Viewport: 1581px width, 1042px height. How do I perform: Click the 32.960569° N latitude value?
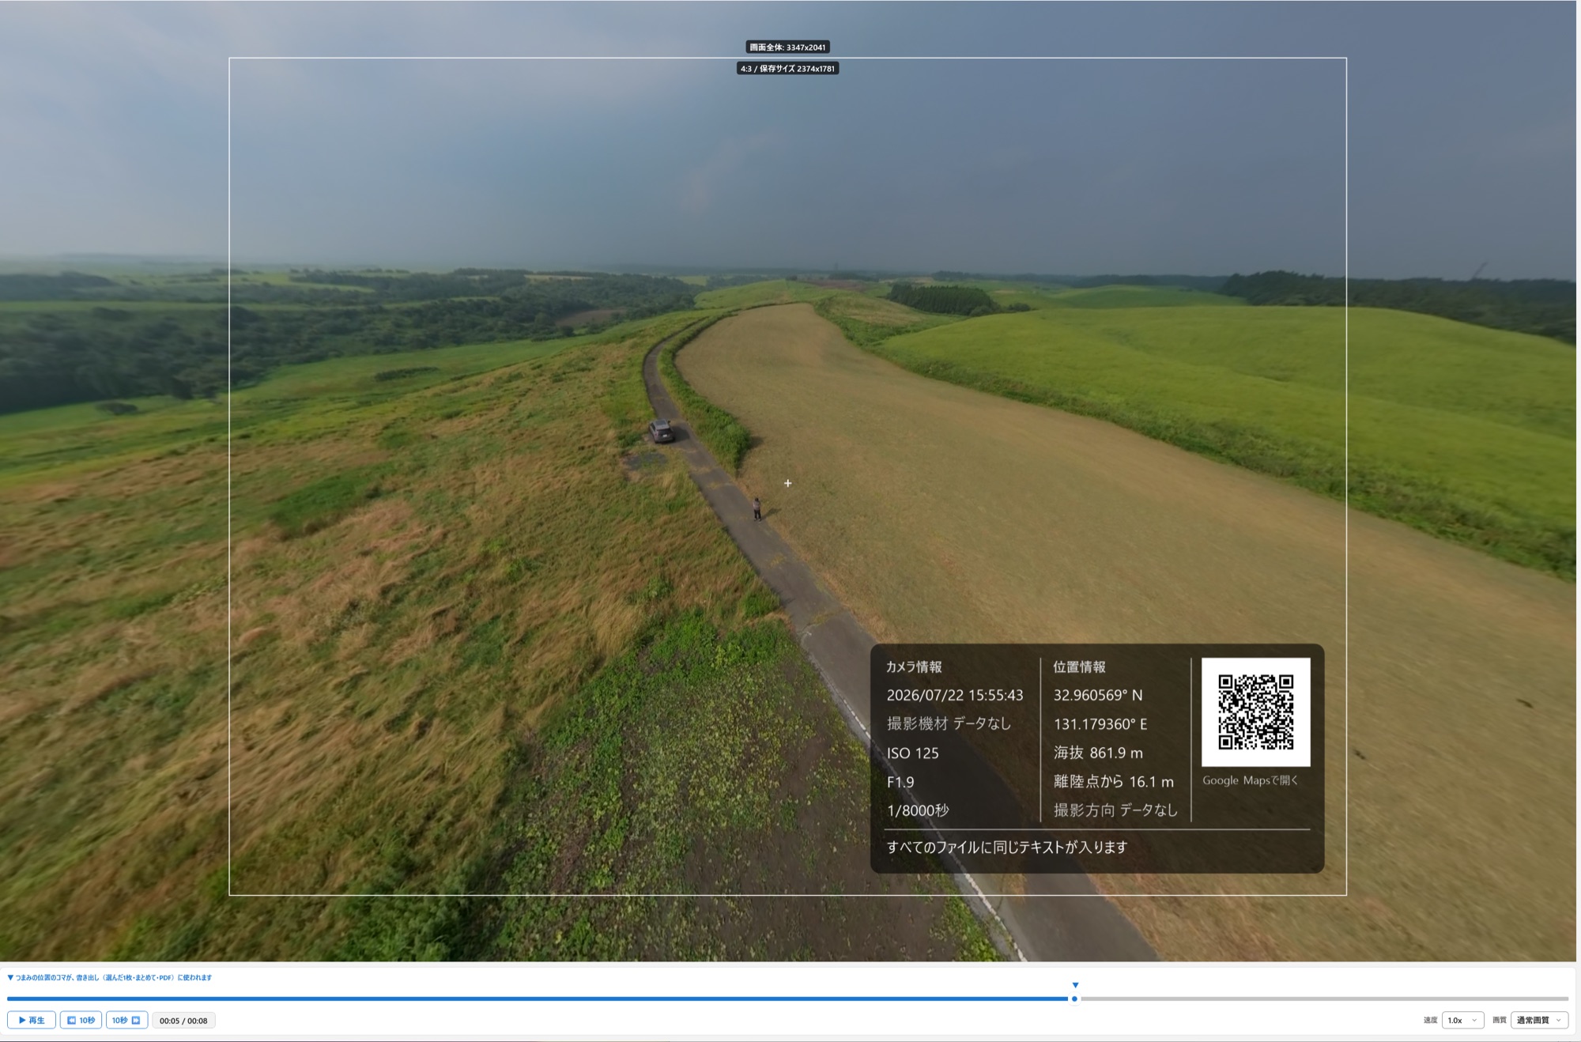[1097, 695]
